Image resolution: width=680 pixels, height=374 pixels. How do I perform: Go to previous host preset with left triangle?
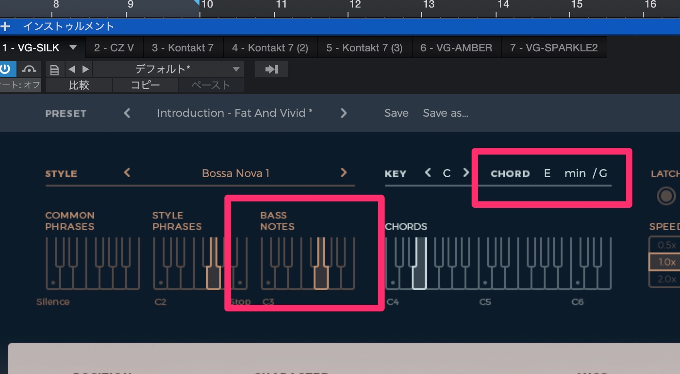(x=72, y=69)
